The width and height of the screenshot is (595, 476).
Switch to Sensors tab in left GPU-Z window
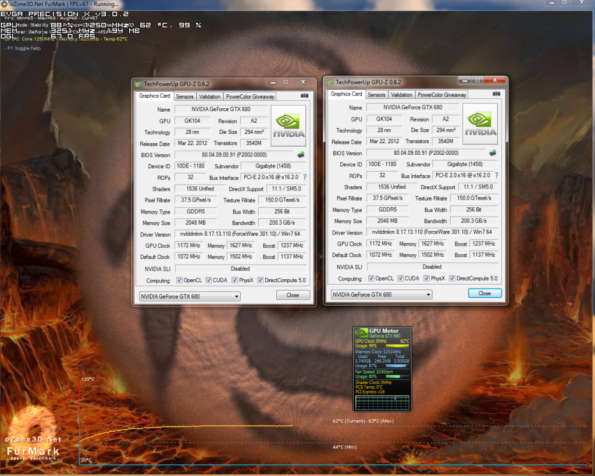pyautogui.click(x=185, y=97)
